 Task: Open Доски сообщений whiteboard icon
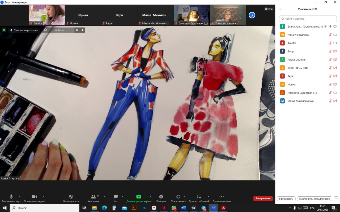pos(199,197)
